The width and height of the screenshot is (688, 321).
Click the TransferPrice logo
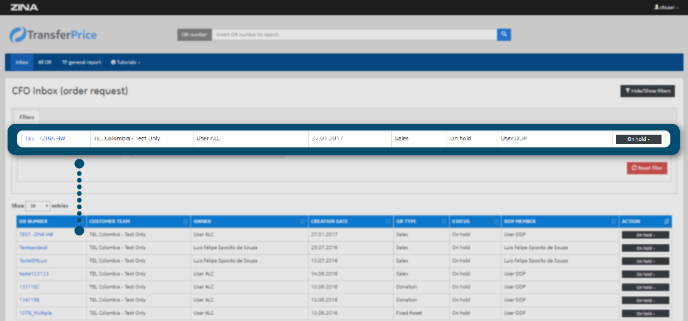click(54, 35)
